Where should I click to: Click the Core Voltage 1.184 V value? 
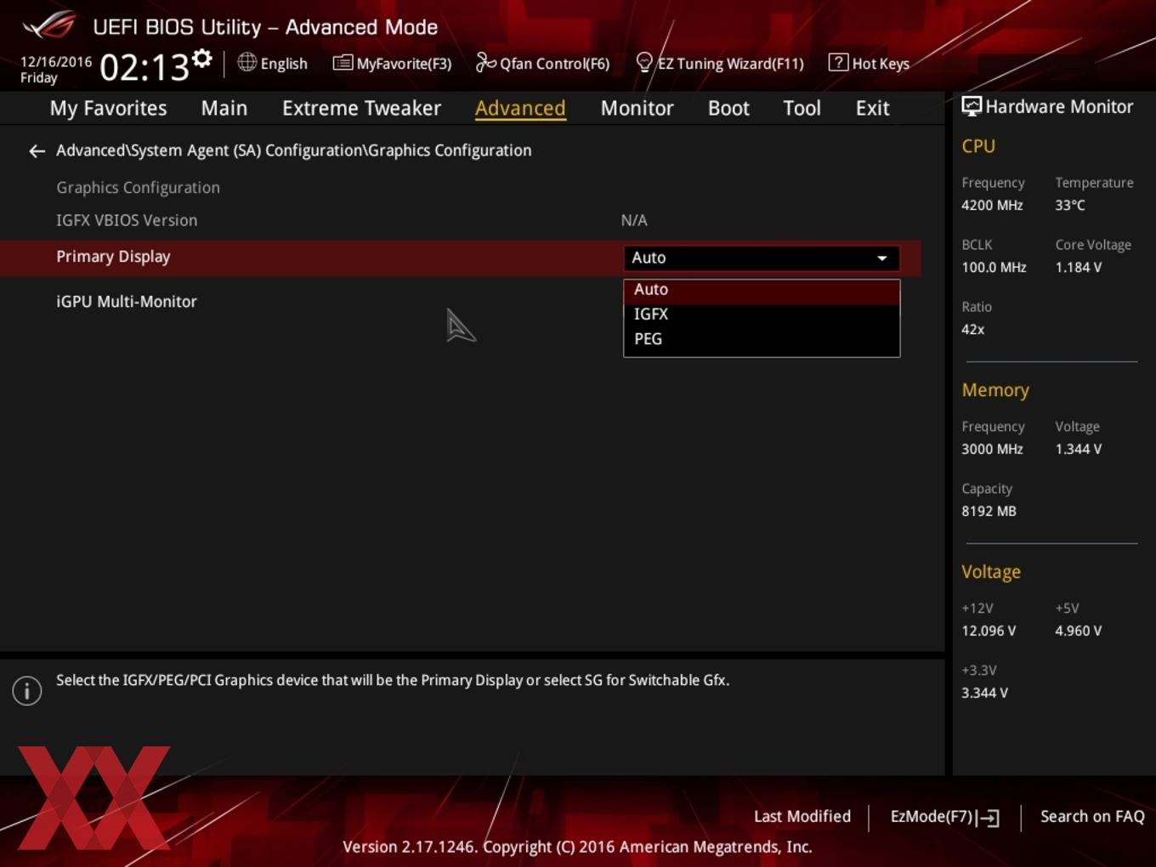pos(1079,268)
